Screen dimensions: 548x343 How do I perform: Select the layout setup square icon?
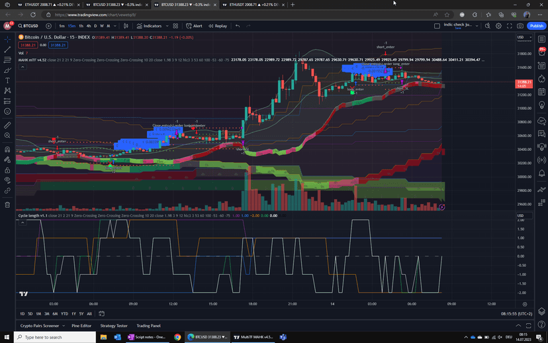point(437,26)
